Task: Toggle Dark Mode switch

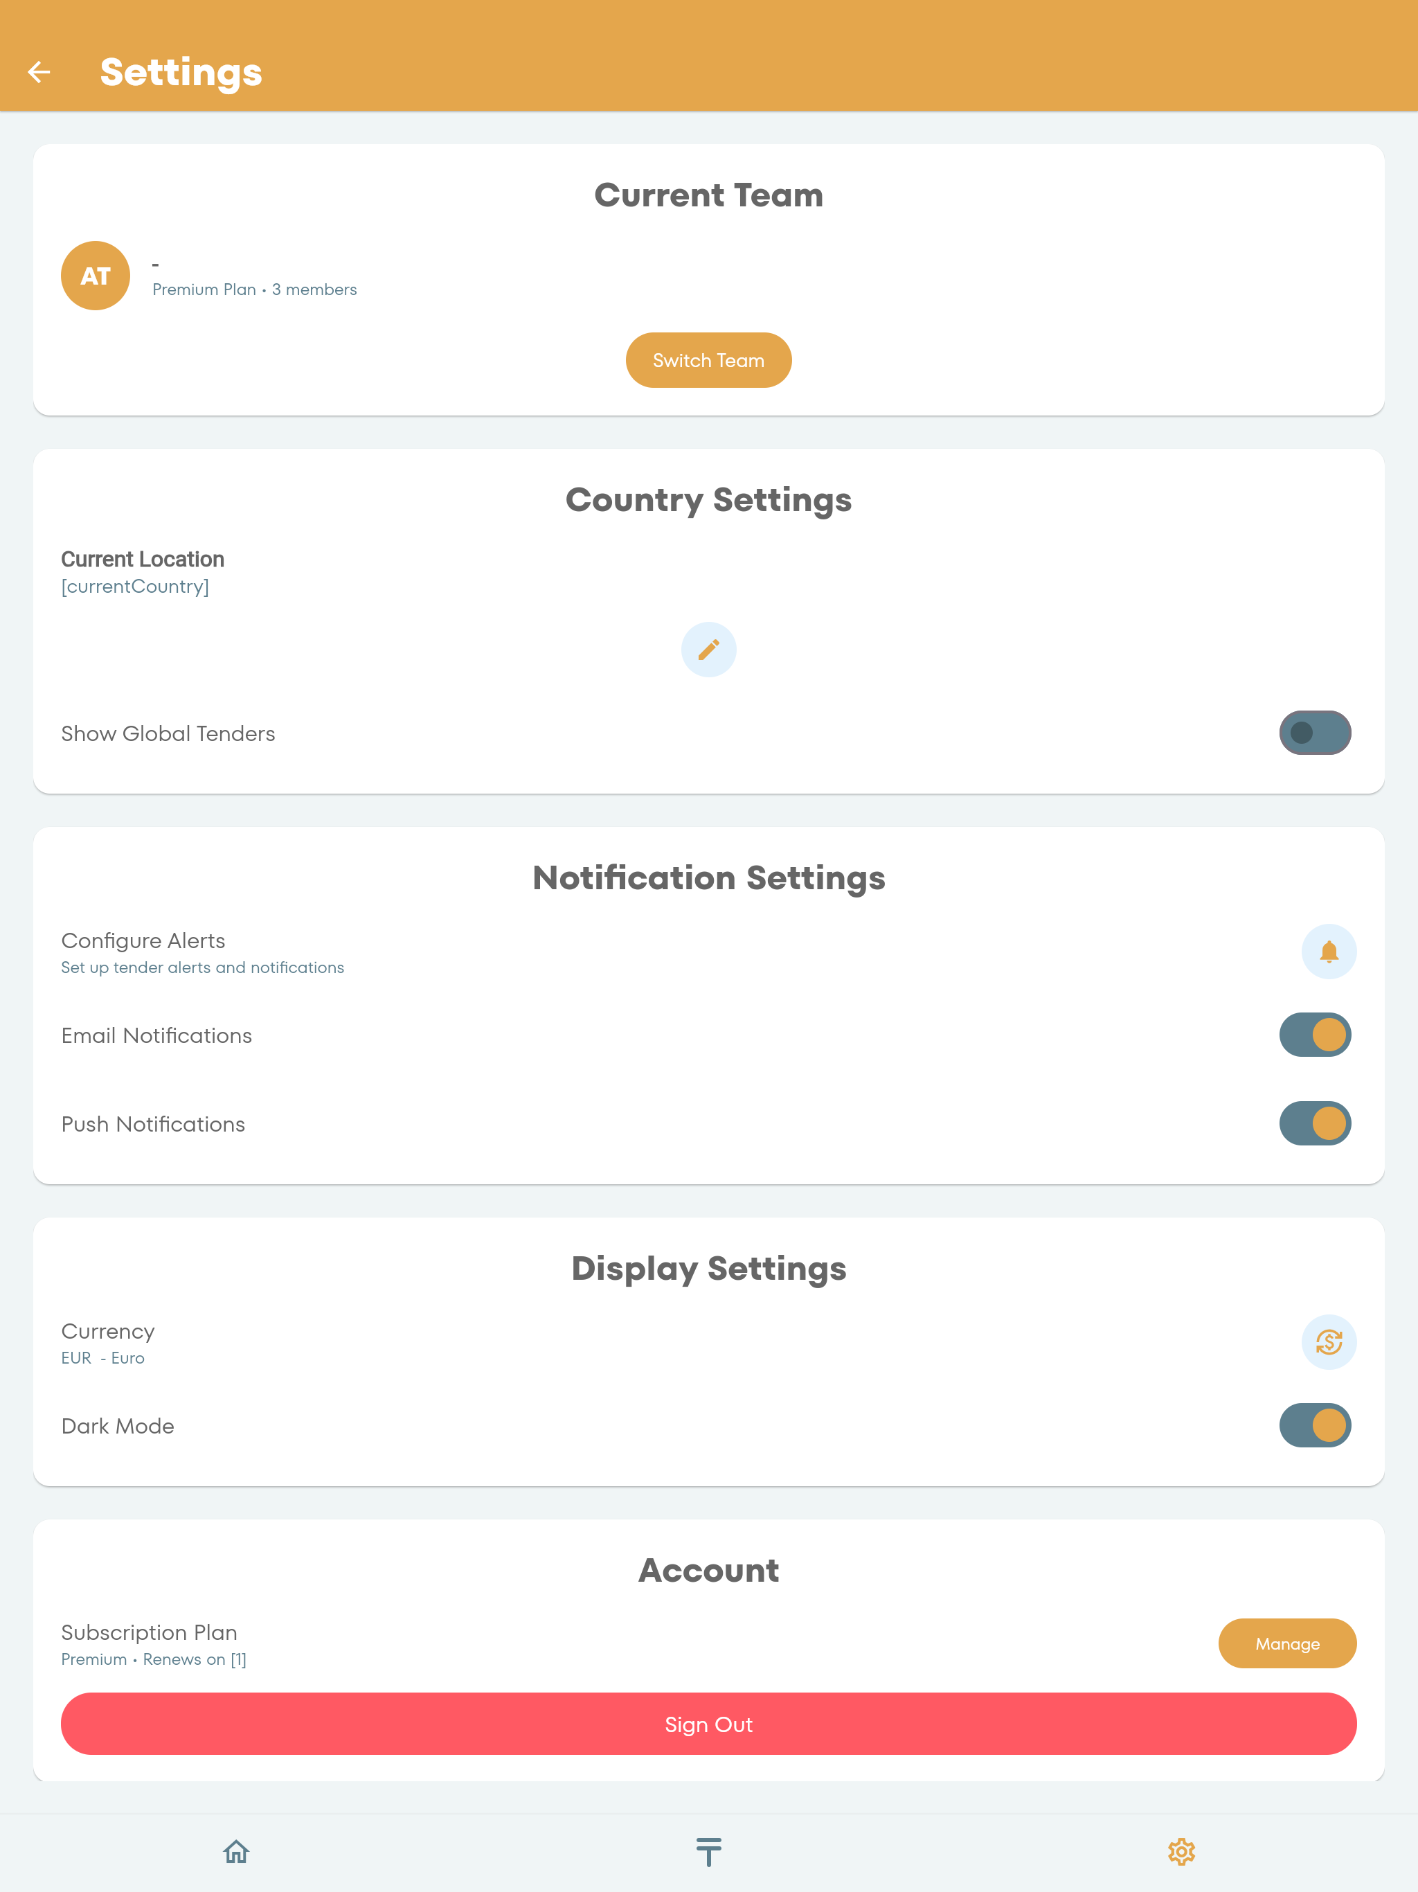Action: coord(1315,1425)
